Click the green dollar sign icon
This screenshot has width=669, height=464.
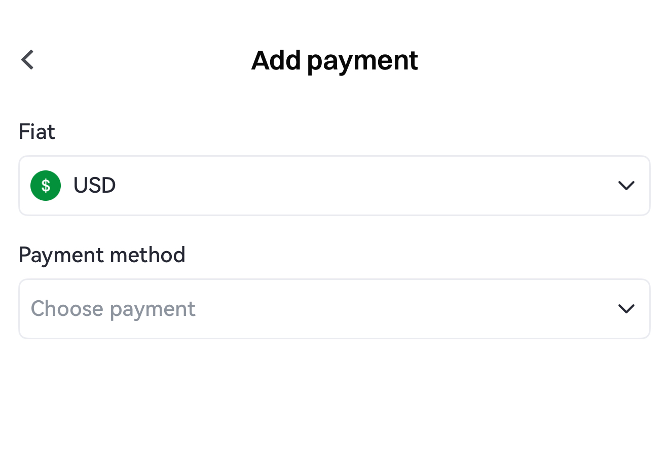[x=46, y=186]
